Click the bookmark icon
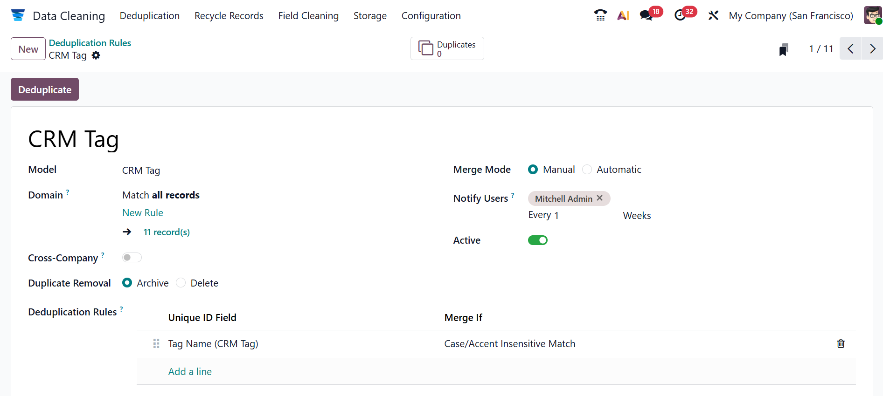Screen dimensions: 883x396 pos(784,49)
